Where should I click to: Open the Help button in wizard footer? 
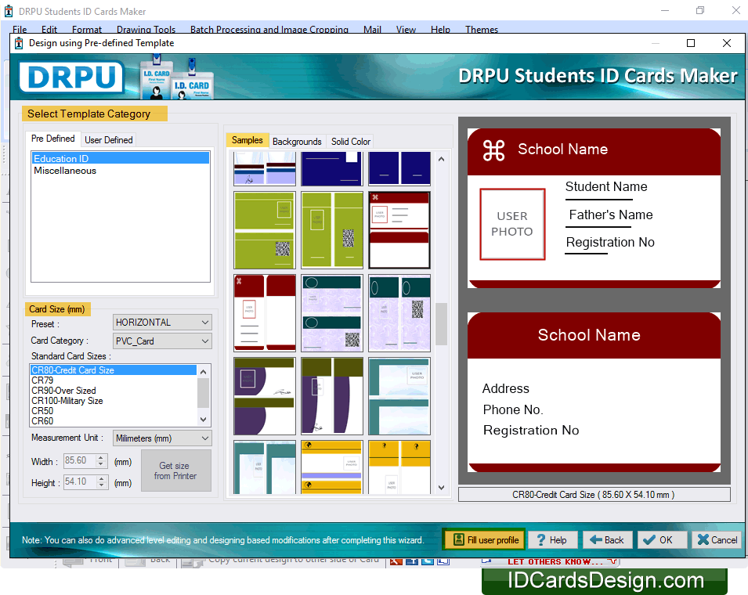[x=552, y=539]
